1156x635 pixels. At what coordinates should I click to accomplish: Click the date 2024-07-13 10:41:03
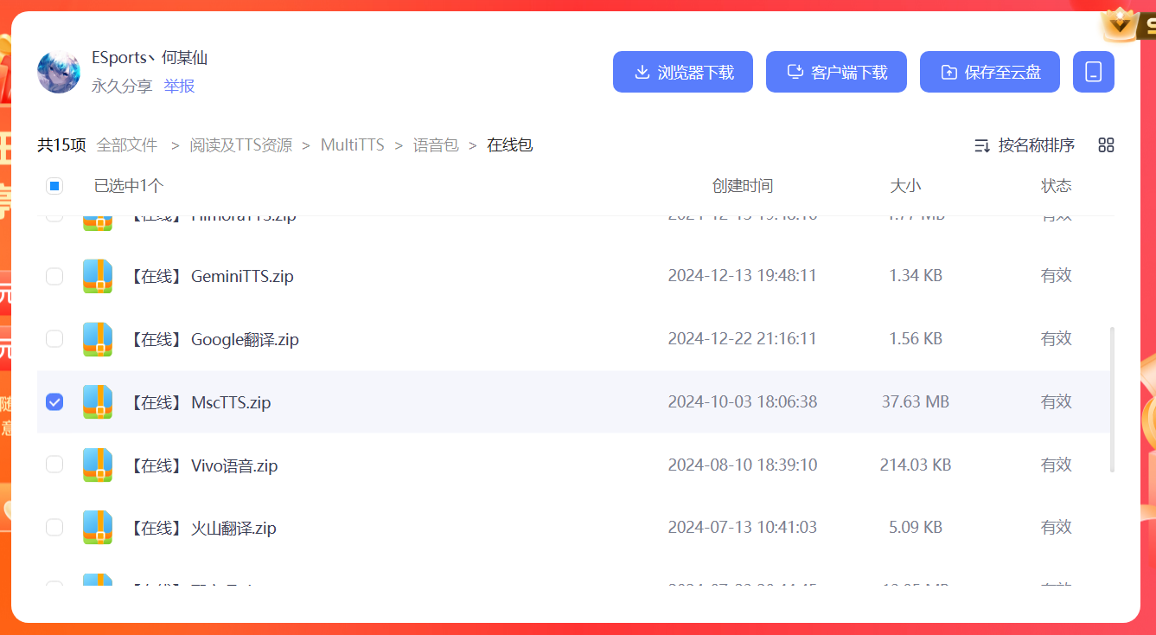(x=743, y=527)
